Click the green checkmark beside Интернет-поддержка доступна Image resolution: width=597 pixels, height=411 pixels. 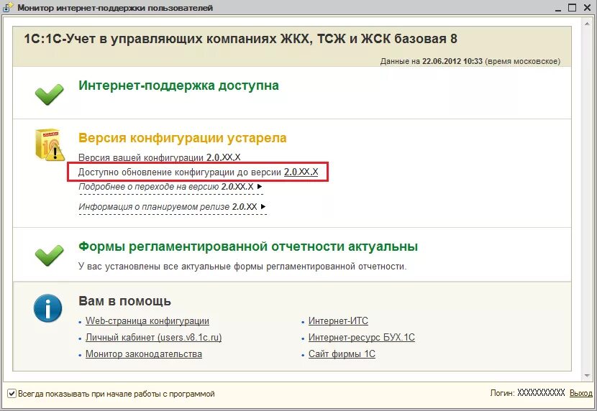click(x=49, y=94)
